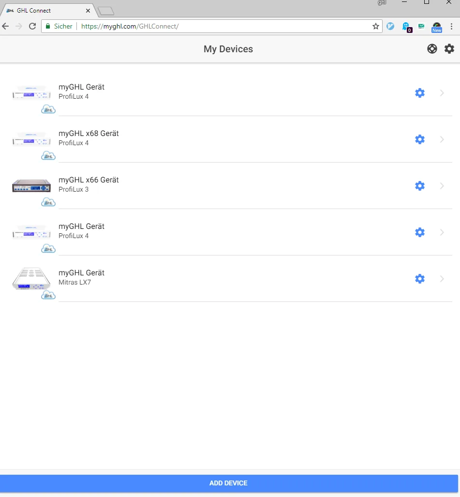
Task: Select the ProfiLux 3 device thumbnail
Action: click(x=31, y=186)
